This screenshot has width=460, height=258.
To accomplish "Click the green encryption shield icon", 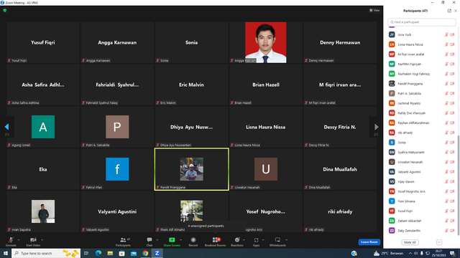I will point(5,10).
